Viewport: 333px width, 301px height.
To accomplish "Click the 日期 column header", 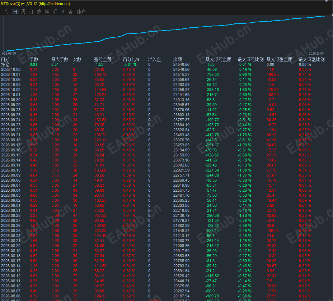I will [x=5, y=59].
